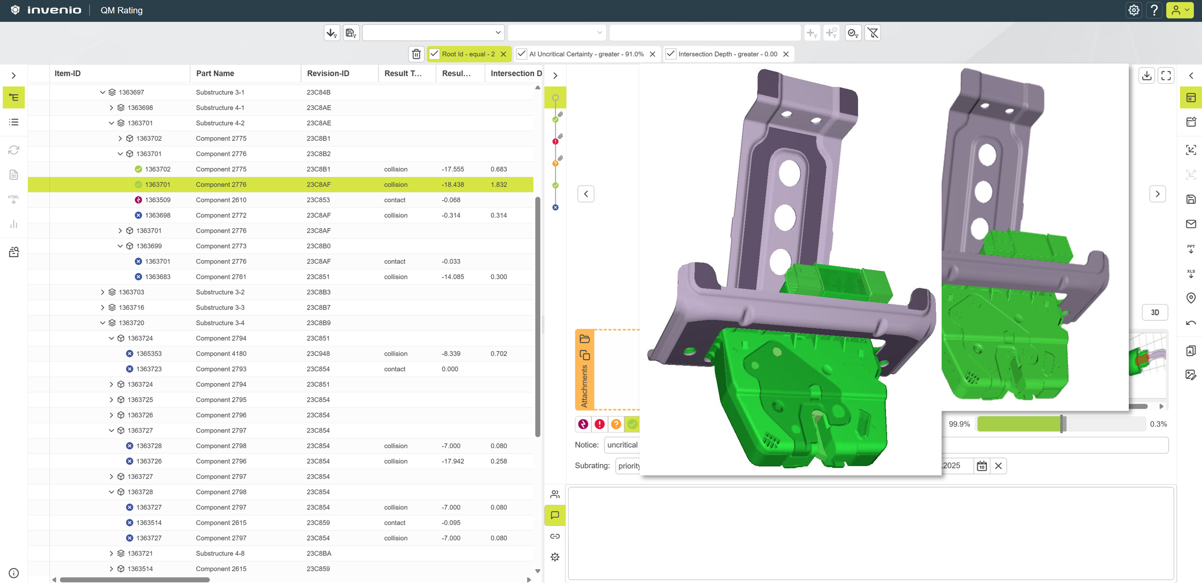This screenshot has height=584, width=1202.
Task: Click the PPT export icon
Action: point(1190,248)
